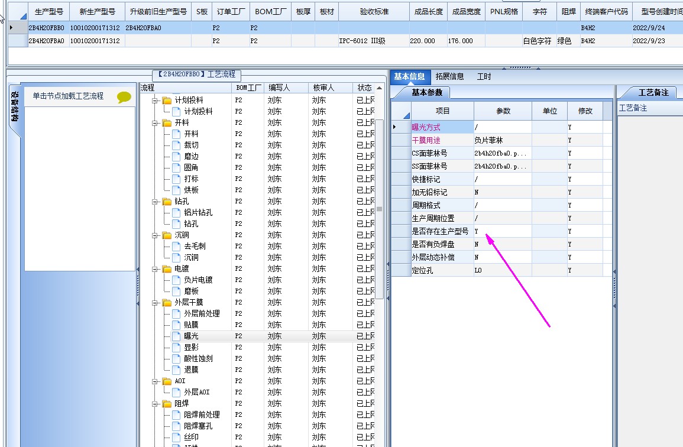683x447 pixels.
Task: Click the 开料 folder icon
Action: [167, 123]
